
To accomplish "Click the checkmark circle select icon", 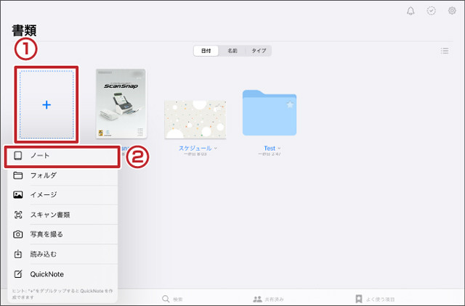I will 431,11.
